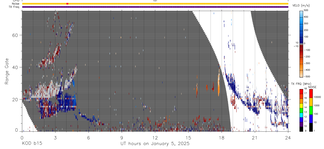Click the purple TX Freq strip above plot
Screen dimensions: 324x149
[155, 7]
